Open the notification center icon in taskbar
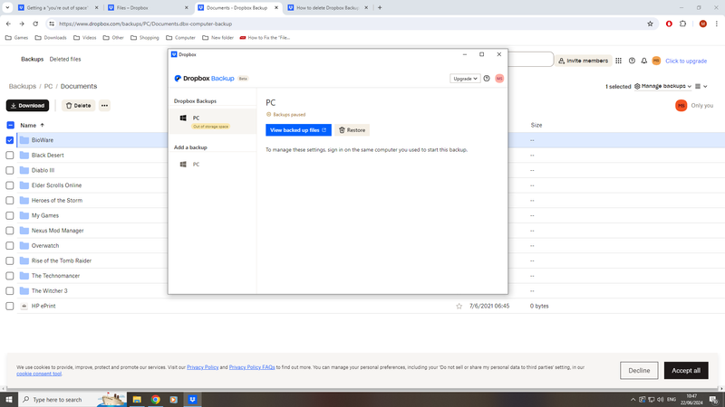The image size is (725, 407). pyautogui.click(x=714, y=400)
